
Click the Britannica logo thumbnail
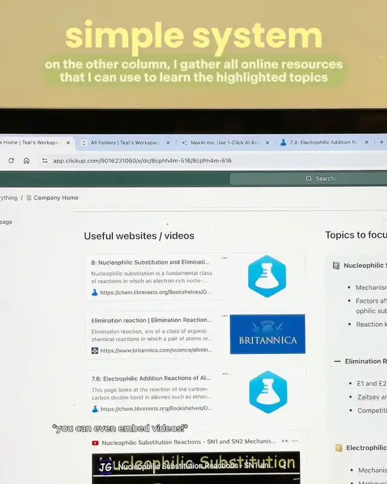click(267, 334)
